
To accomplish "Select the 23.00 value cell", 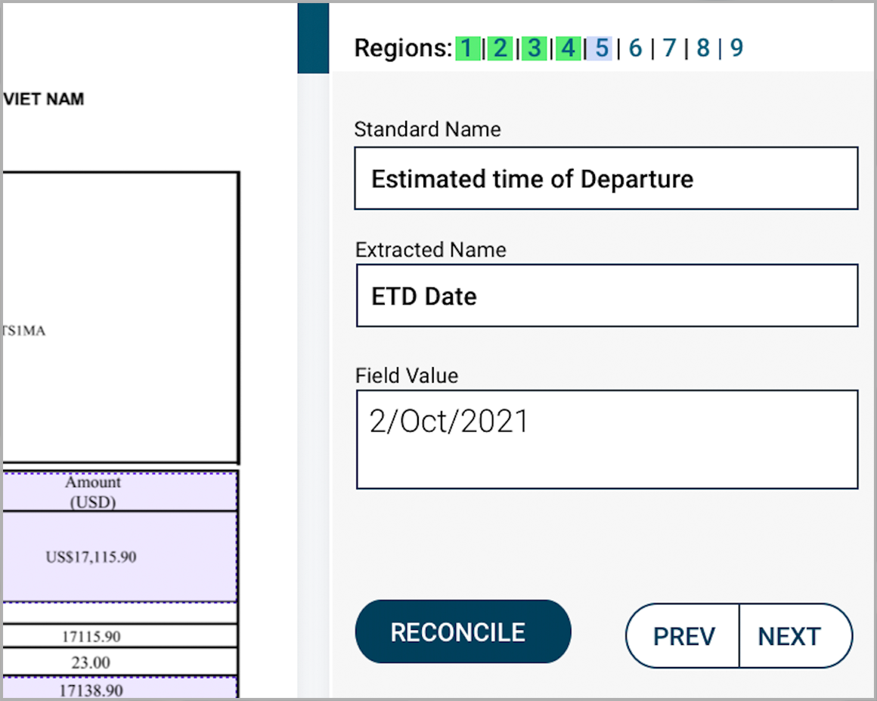I will pos(119,662).
